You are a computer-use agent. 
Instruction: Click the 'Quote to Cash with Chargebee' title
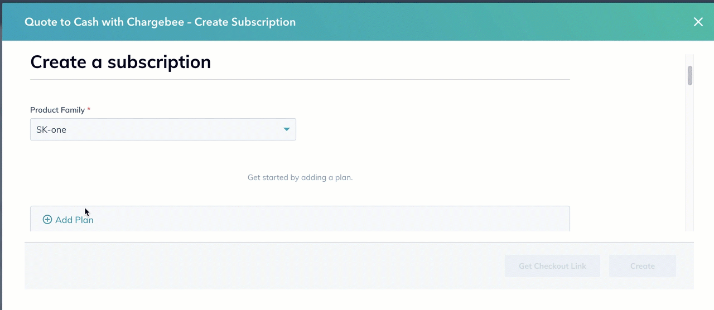click(x=160, y=22)
